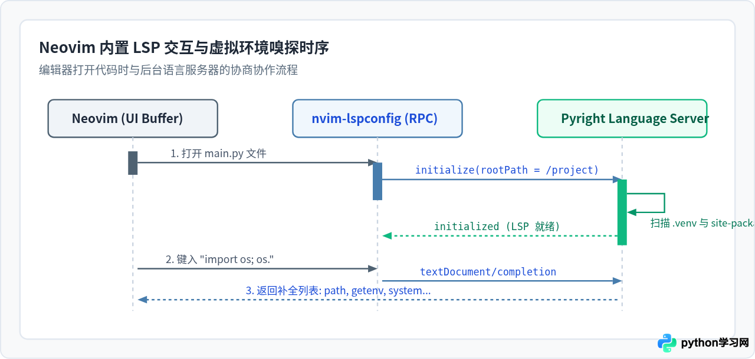Click the self-call label '扫描 .venv 与 site-packages'
Screen dimensions: 755x359
tap(703, 223)
